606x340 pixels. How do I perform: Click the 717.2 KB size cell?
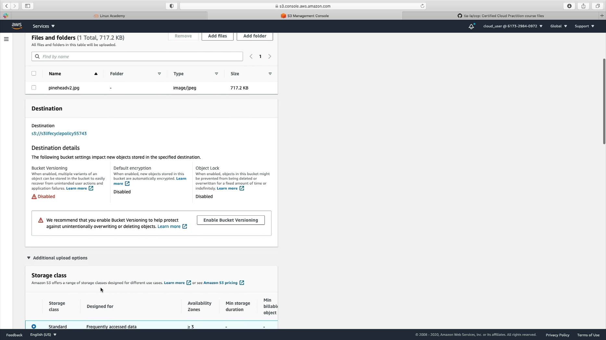click(x=239, y=88)
